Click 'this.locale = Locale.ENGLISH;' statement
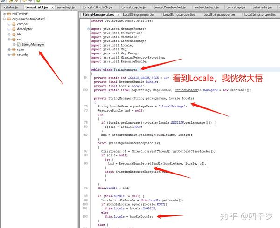Viewport: 280px width, 228px height. click(x=131, y=208)
